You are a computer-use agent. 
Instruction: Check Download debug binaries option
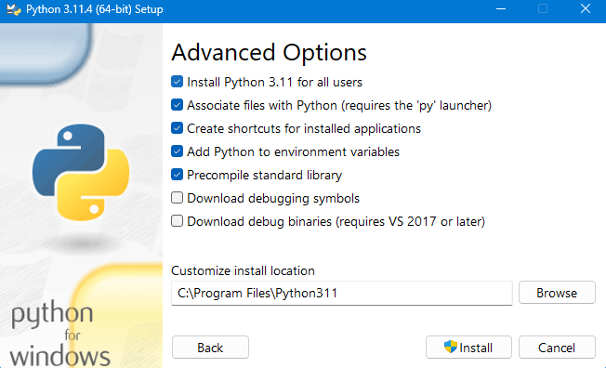pyautogui.click(x=177, y=221)
